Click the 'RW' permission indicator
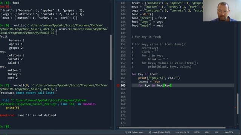This screenshot has height=135, width=241. [217, 132]
